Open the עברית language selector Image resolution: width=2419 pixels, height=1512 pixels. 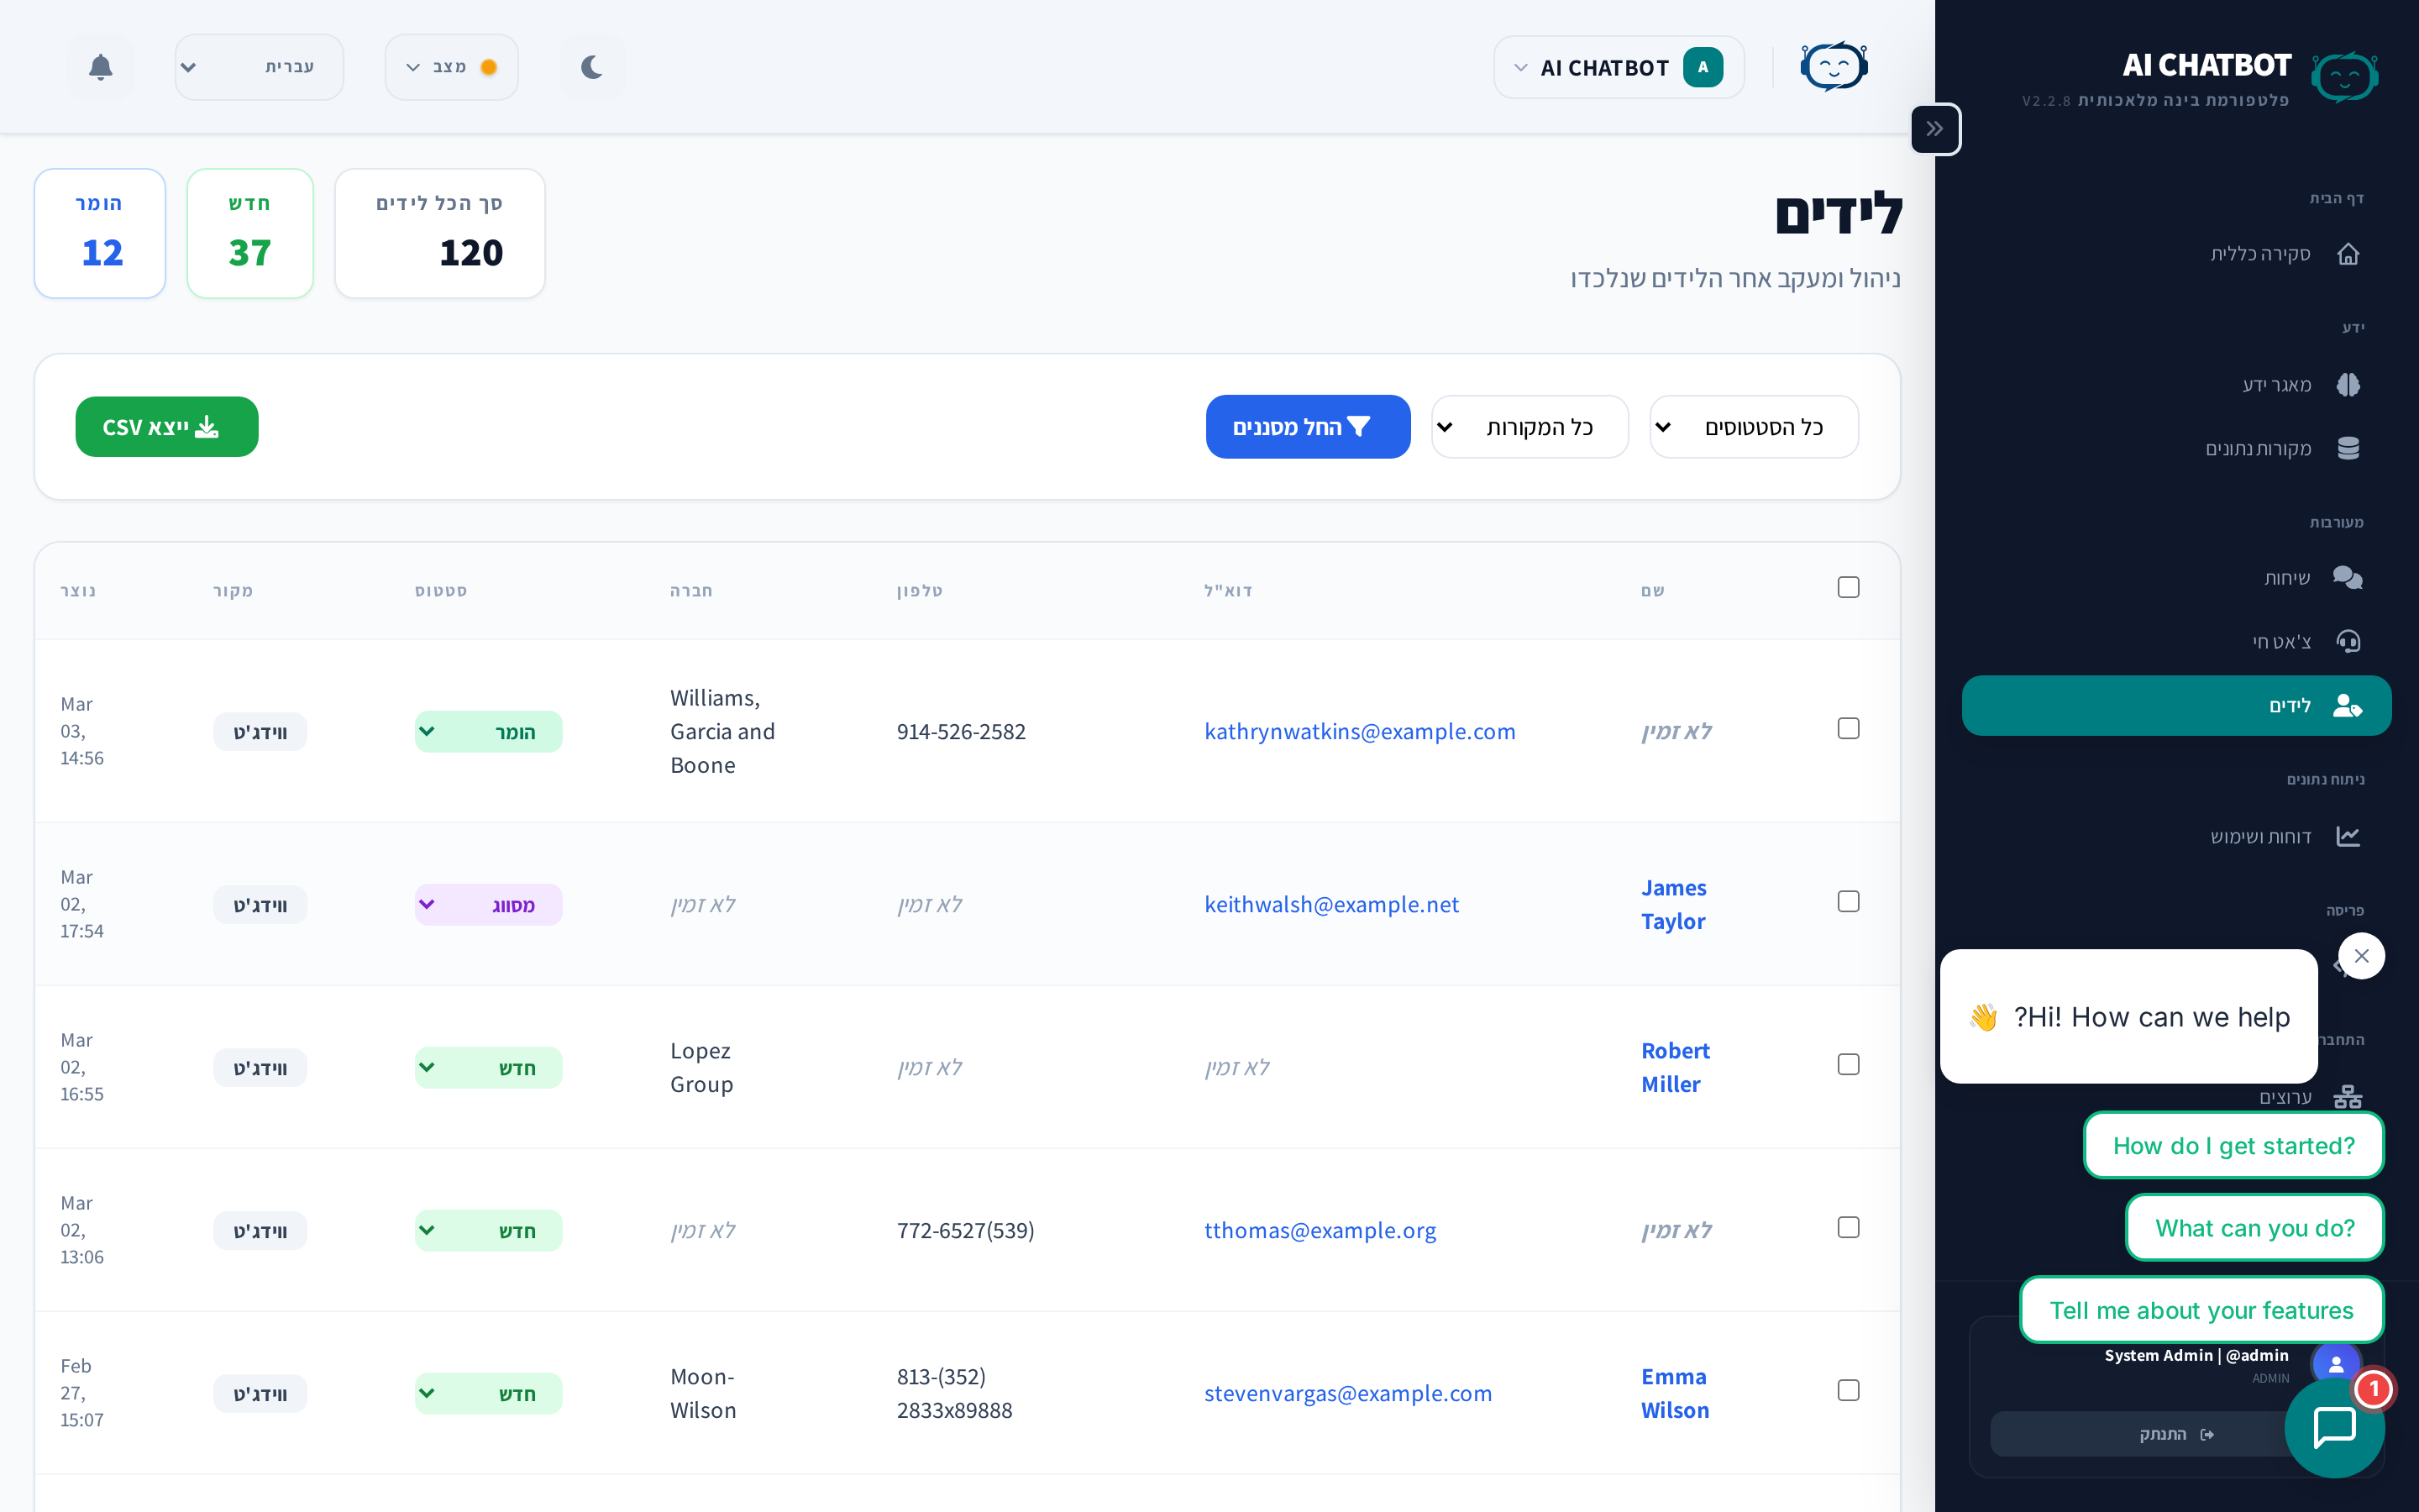pyautogui.click(x=259, y=67)
